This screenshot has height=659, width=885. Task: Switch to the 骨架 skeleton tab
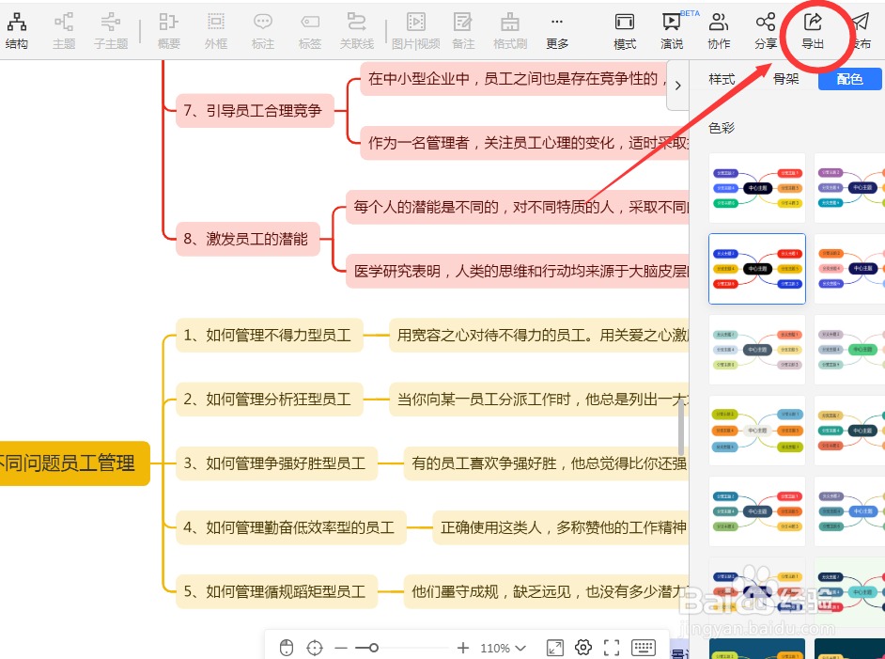[x=786, y=79]
